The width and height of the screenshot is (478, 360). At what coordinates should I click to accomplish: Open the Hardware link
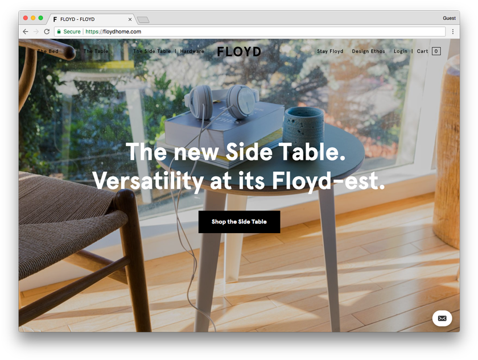point(192,51)
